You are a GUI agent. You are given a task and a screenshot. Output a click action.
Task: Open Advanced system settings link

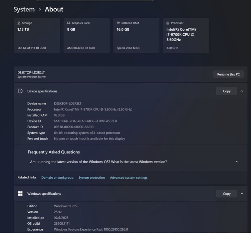[129, 178]
